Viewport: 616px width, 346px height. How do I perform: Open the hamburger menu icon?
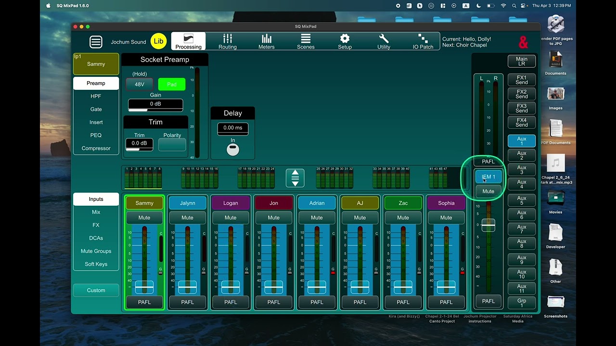(x=96, y=42)
